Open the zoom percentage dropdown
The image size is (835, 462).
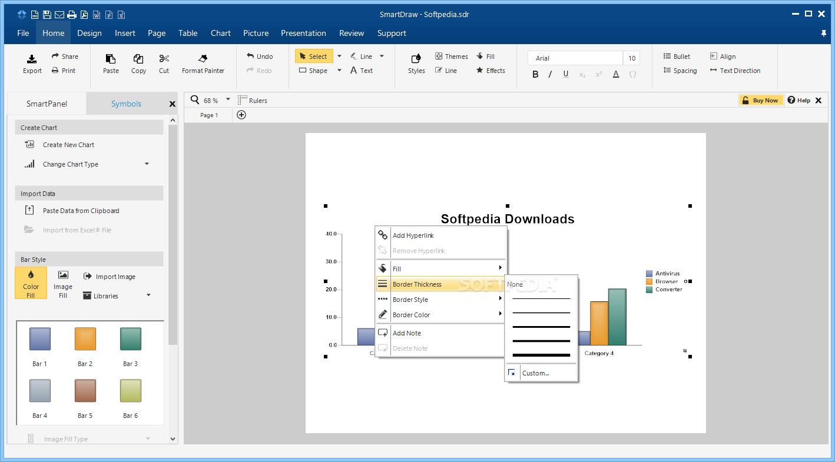point(228,99)
